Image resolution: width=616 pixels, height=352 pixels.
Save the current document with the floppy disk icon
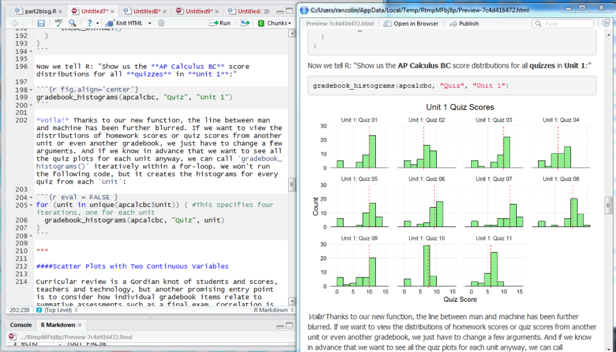pos(41,23)
